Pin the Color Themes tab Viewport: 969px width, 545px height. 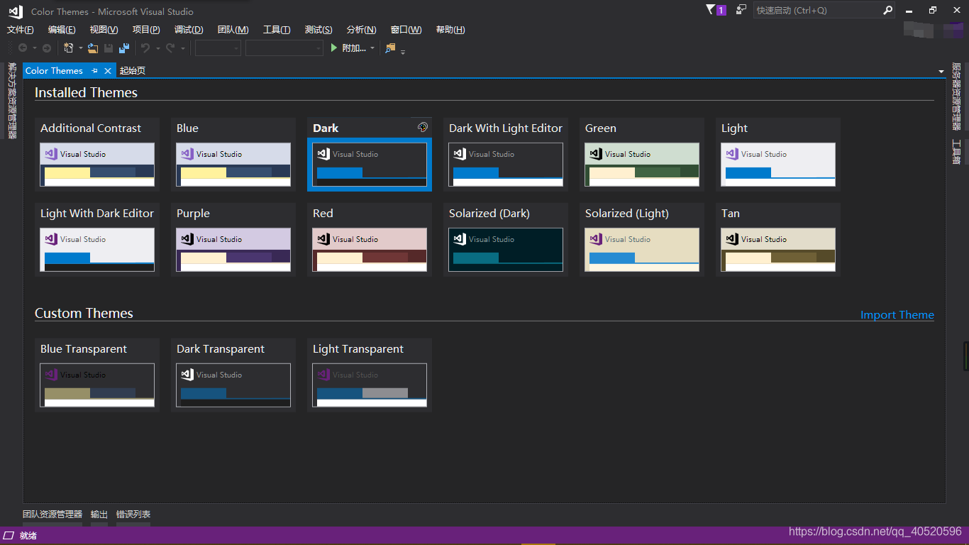94,71
